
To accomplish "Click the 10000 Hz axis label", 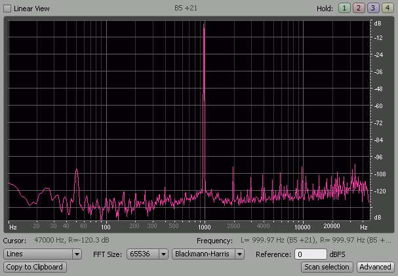I will 302,227.
